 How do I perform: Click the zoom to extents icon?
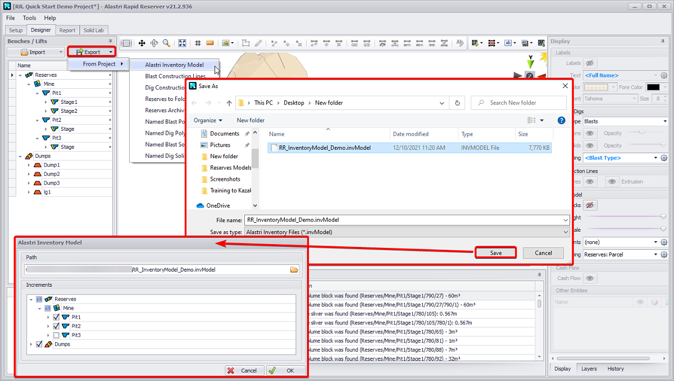182,43
